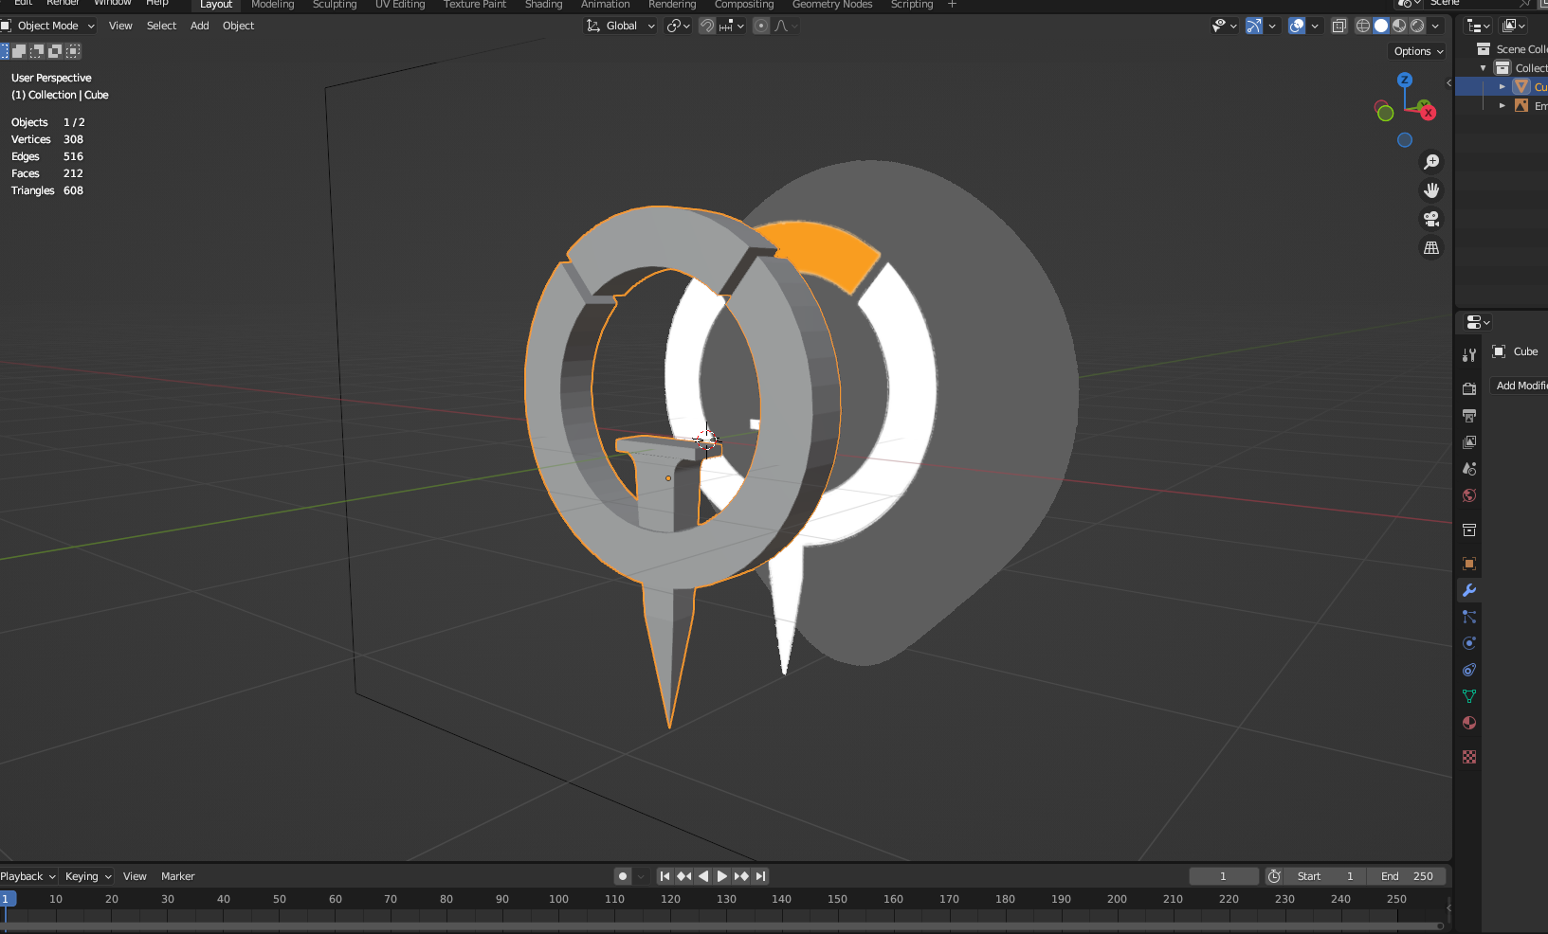Switch to the Sculpting workspace tab
The width and height of the screenshot is (1548, 934).
click(x=335, y=5)
